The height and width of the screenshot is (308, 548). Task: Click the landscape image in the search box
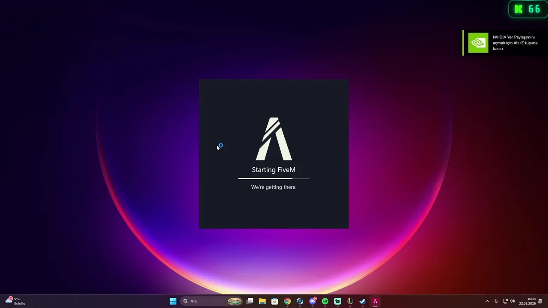(235, 301)
